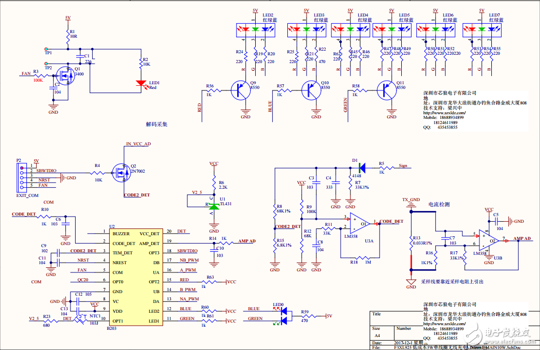540x350 pixels.
Task: Click the D1 4148 diode symbol
Action: click(x=361, y=167)
